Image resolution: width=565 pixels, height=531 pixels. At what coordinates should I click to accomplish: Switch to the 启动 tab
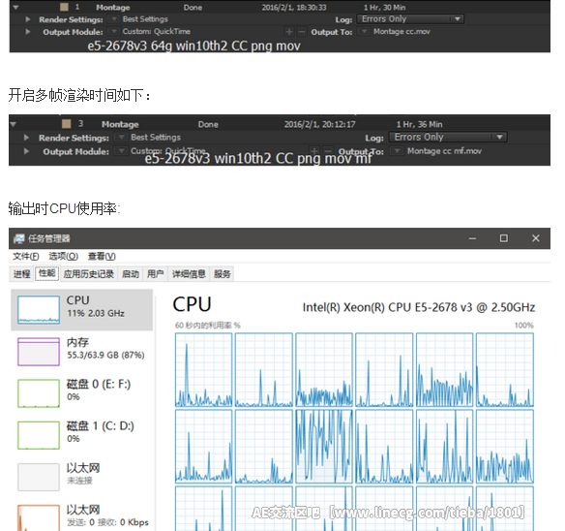pos(131,274)
